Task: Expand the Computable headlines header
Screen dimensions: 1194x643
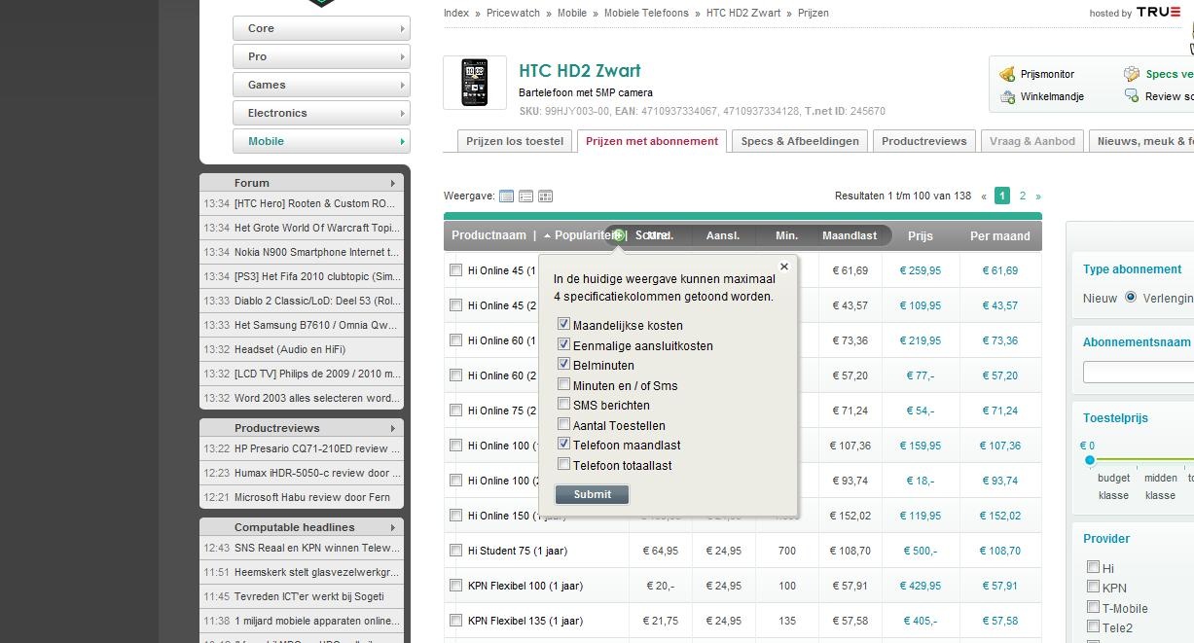Action: (x=301, y=526)
